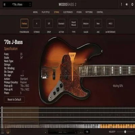Click the Muting 50% label
Image resolution: width=135 pixels, height=135 pixels.
click(118, 86)
